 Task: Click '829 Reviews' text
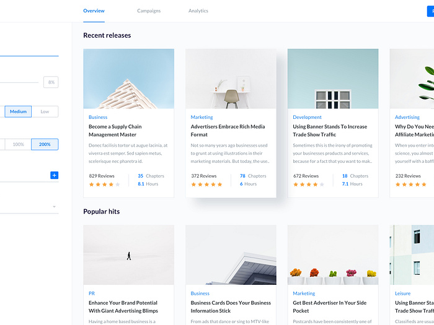click(102, 176)
